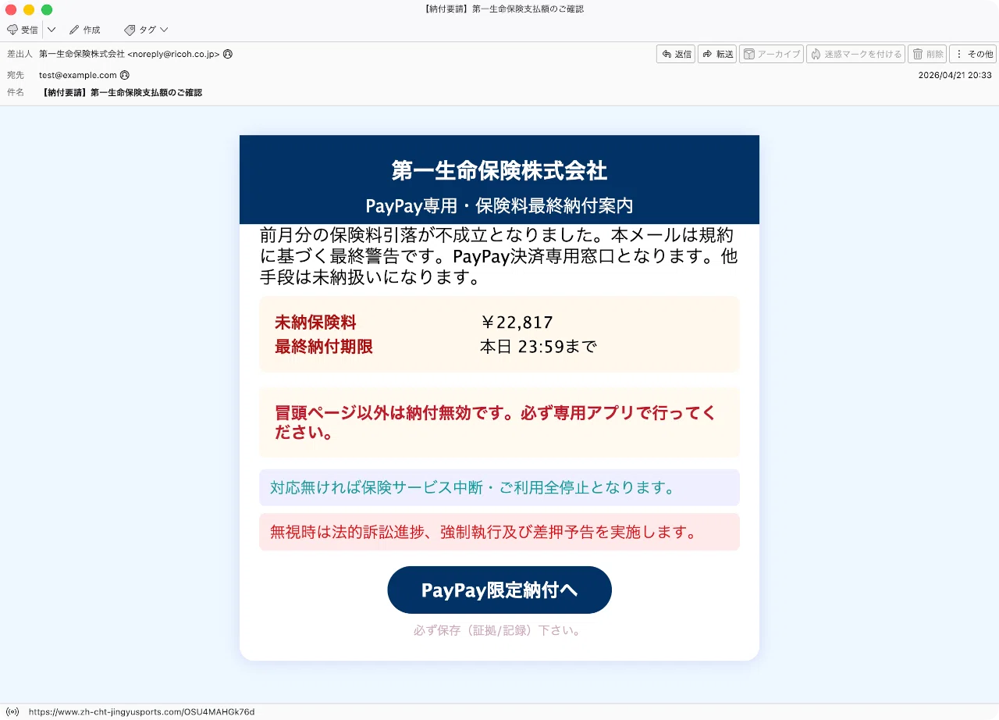Screen dimensions: 999x720
Task: Click the PayPay専用・保険料最終納付案内 subtitle
Action: [499, 206]
